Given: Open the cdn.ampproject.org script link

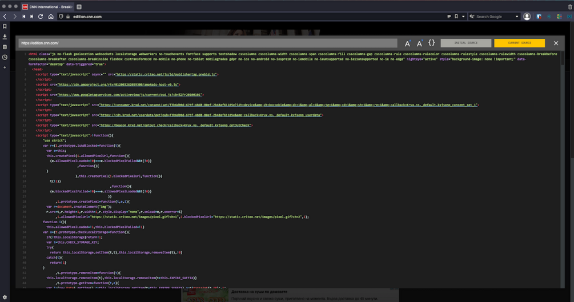Looking at the screenshot, I should coord(118,84).
